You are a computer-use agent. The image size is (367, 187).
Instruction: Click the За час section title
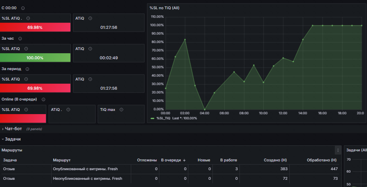(8, 38)
